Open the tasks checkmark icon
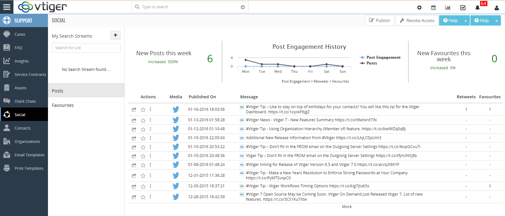This screenshot has width=505, height=216. pyautogui.click(x=463, y=8)
